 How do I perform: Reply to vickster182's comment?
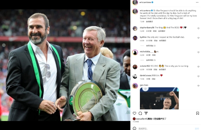point(155,70)
